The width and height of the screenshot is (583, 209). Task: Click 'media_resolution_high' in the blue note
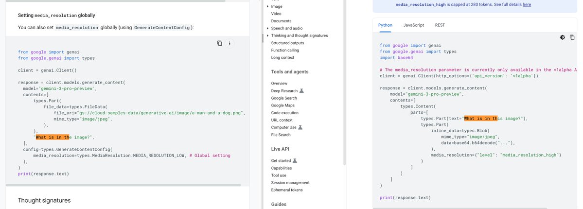pyautogui.click(x=421, y=5)
